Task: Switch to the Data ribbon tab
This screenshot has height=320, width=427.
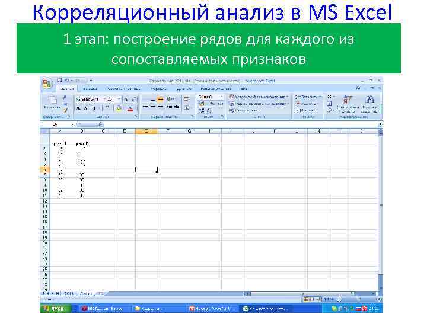Action: (184, 89)
